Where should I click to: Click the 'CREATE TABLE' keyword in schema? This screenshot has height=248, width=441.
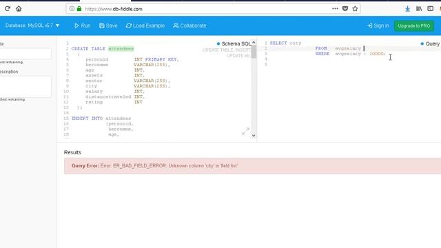point(88,49)
